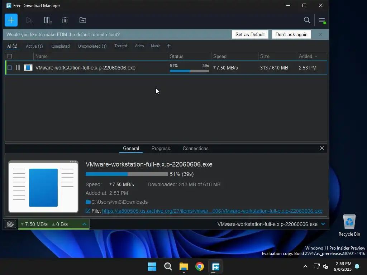This screenshot has height=275, width=367.
Task: Delete selected download with trash icon
Action: [65, 20]
